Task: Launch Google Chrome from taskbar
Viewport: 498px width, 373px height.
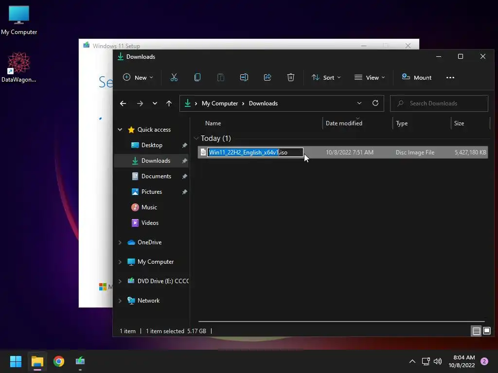Action: pos(59,361)
